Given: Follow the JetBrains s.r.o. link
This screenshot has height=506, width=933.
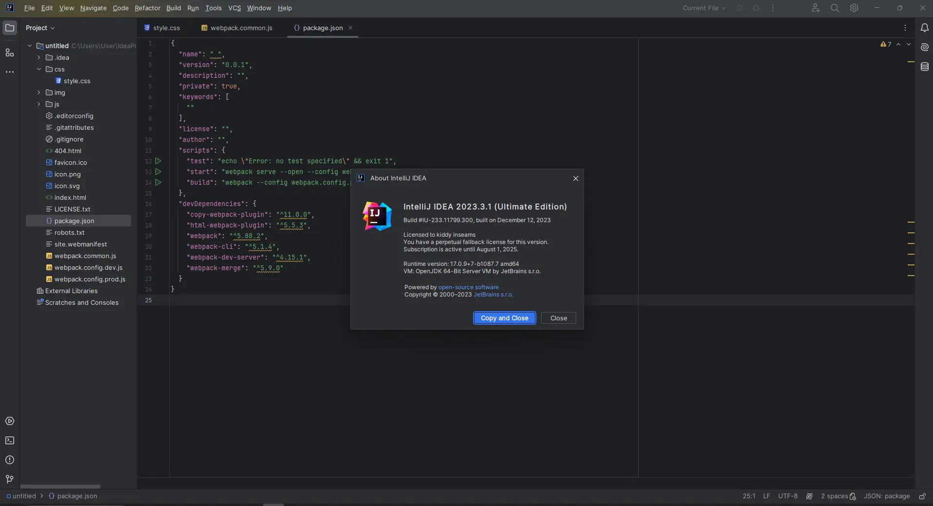Looking at the screenshot, I should (x=493, y=295).
